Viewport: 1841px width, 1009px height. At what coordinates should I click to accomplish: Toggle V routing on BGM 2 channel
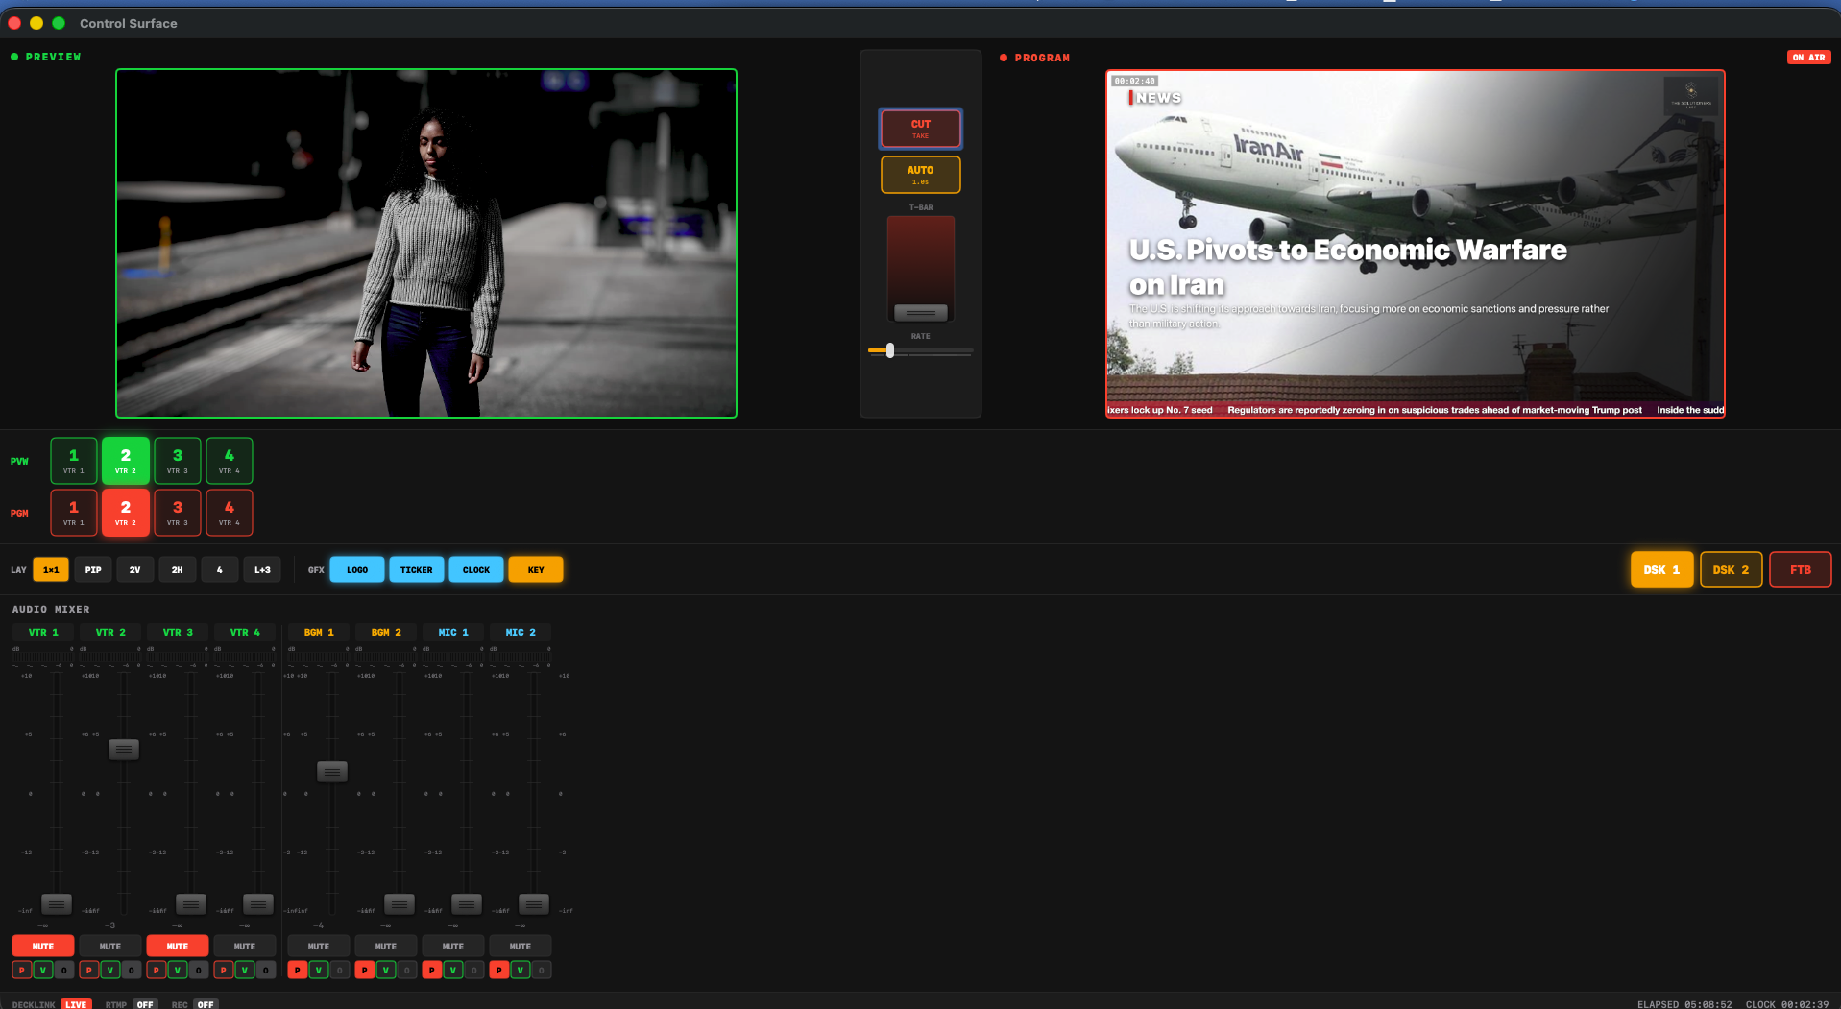[386, 970]
